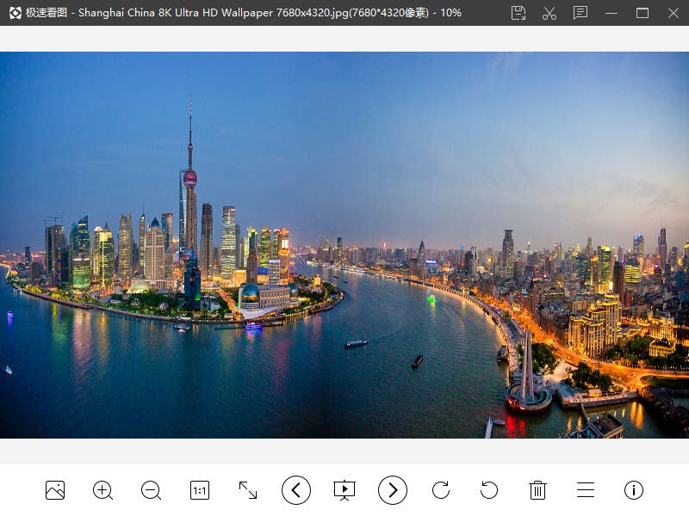
Task: Click the scissors icon in title bar
Action: click(x=549, y=13)
